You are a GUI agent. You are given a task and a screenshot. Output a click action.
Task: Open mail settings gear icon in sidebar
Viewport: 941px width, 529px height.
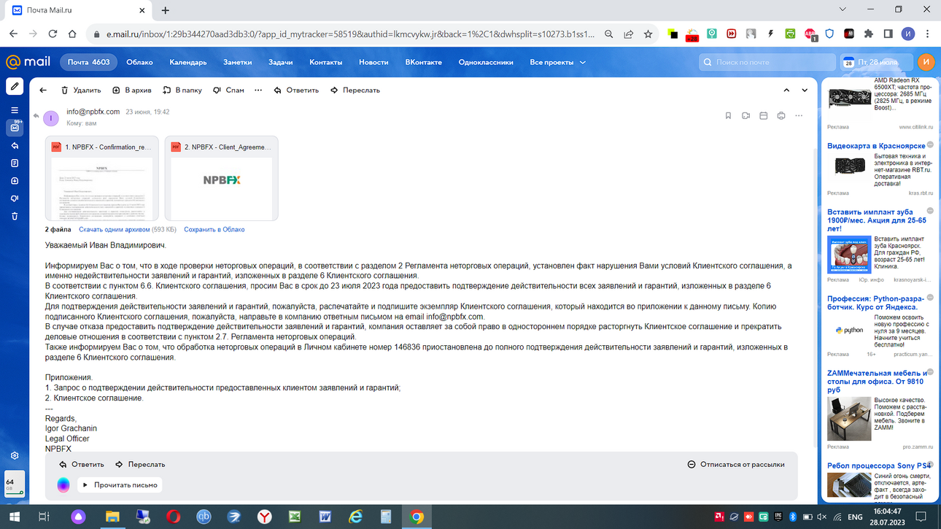[15, 455]
